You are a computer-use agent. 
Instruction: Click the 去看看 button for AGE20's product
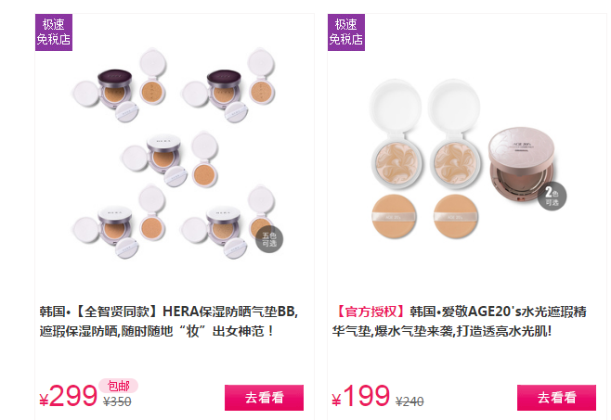(x=556, y=398)
